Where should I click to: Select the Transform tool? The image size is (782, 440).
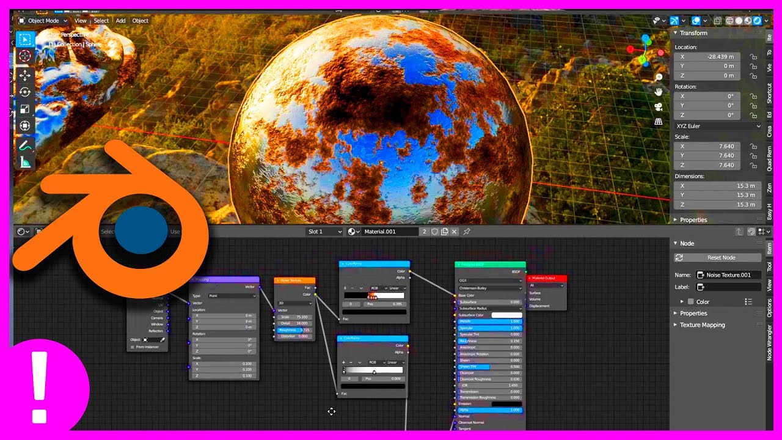pos(25,127)
